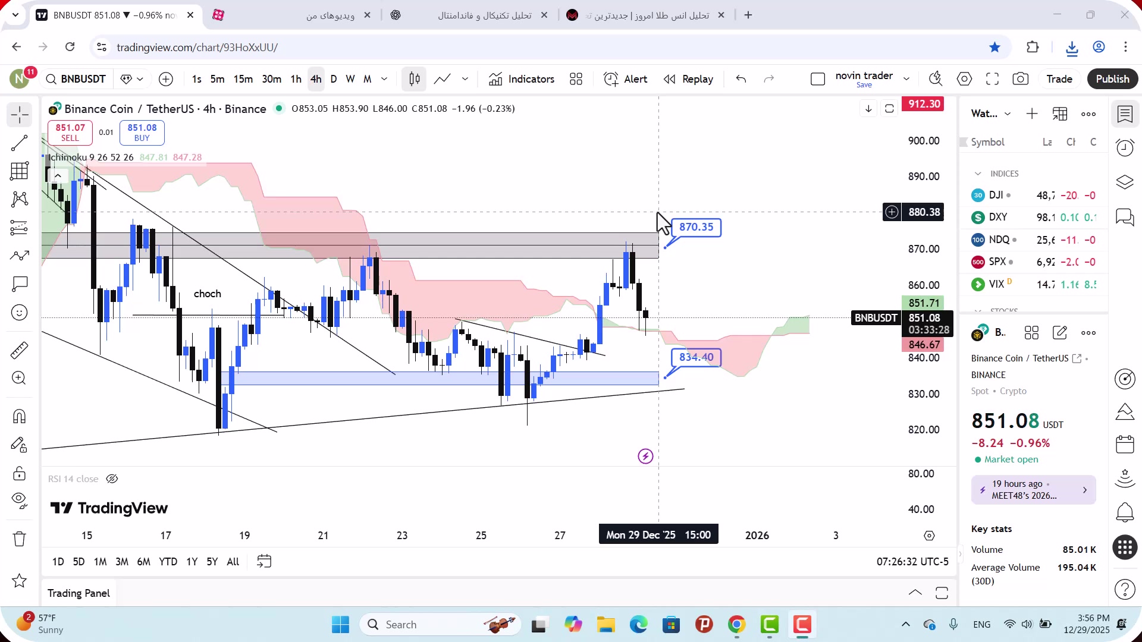
Task: Toggle lock all drawings
Action: point(20,473)
